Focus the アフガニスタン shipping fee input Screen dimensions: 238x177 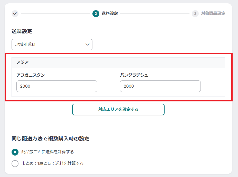tap(57, 86)
